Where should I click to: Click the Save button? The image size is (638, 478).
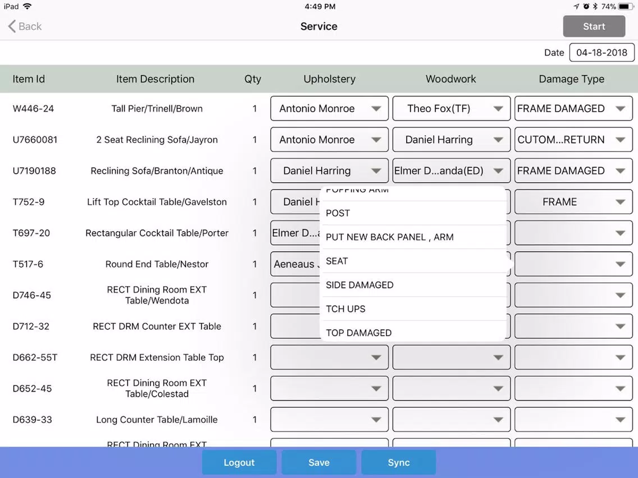point(319,462)
